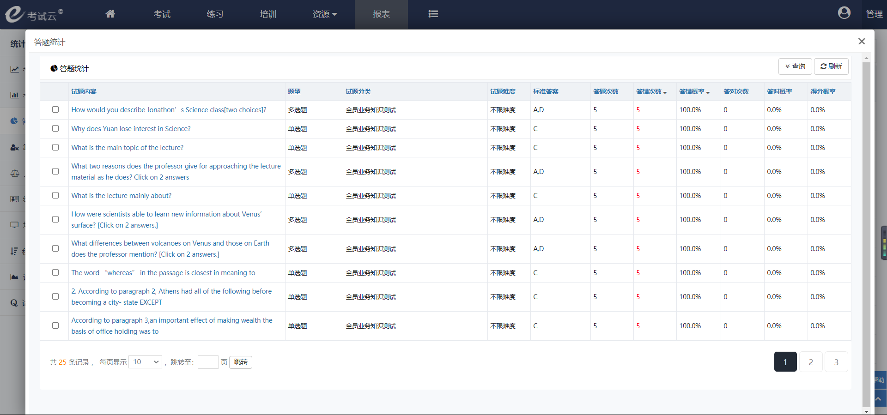The image size is (887, 415).
Task: Click the bar chart sidebar icon
Action: pyautogui.click(x=15, y=95)
